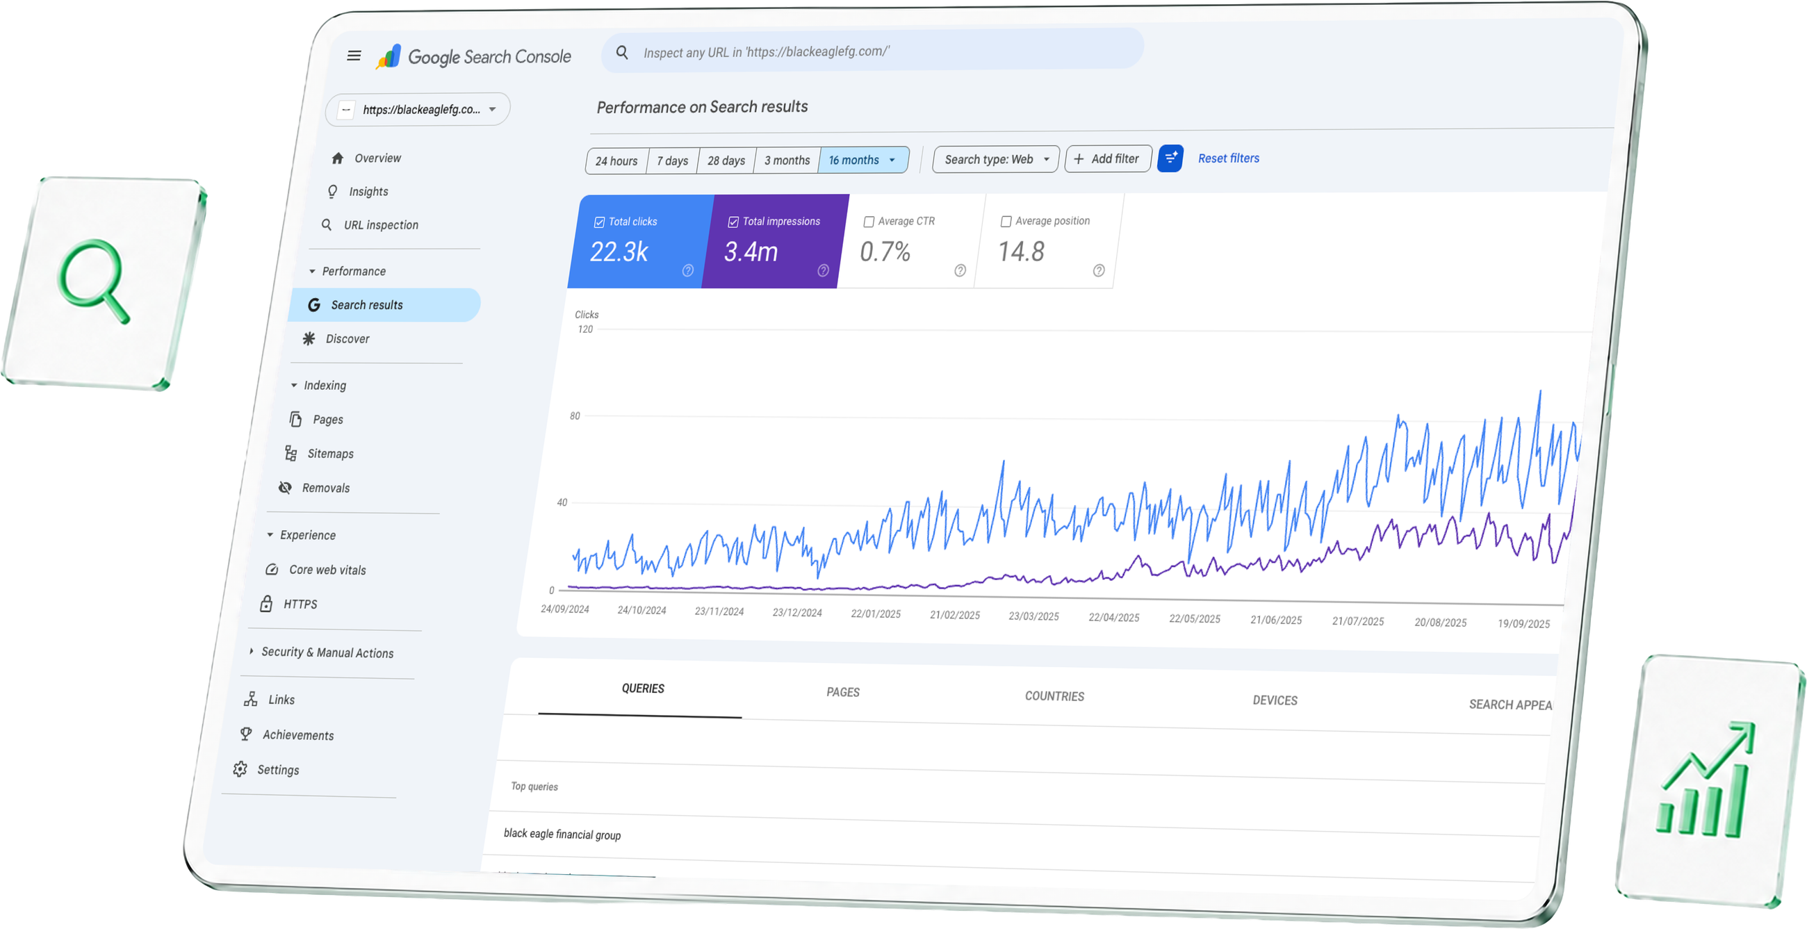1807x929 pixels.
Task: Click the 22/01/2025 date on chart axis
Action: tap(876, 614)
